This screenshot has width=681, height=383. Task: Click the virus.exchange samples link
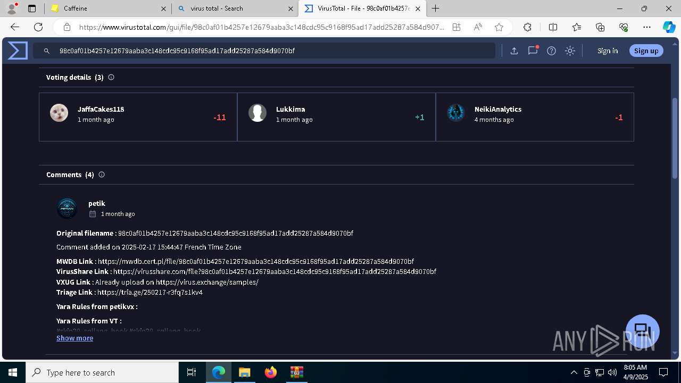tap(207, 282)
